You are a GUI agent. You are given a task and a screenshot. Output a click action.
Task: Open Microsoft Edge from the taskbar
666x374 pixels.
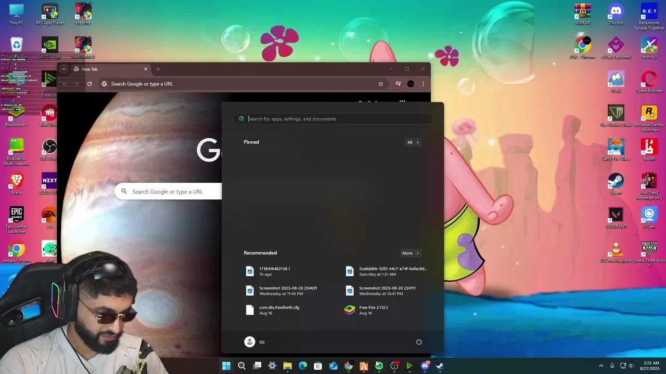click(x=302, y=366)
